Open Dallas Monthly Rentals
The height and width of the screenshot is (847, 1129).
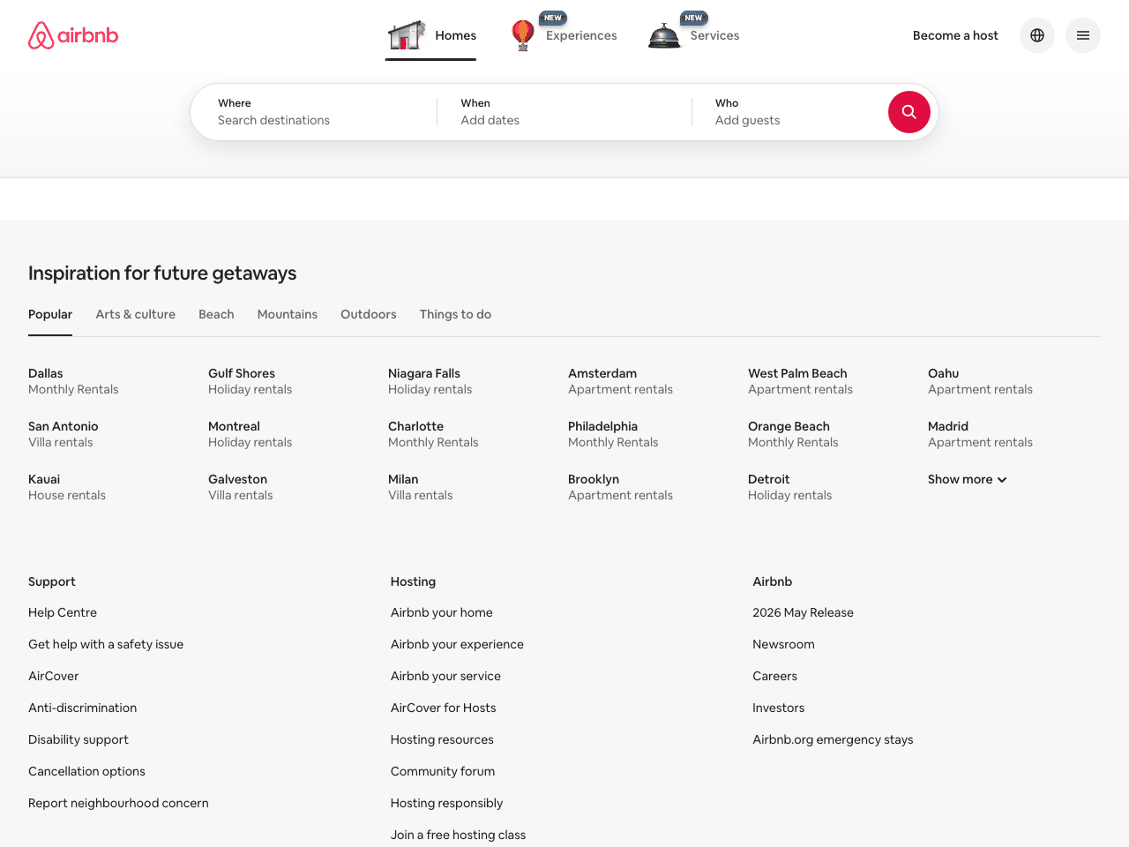pos(73,381)
